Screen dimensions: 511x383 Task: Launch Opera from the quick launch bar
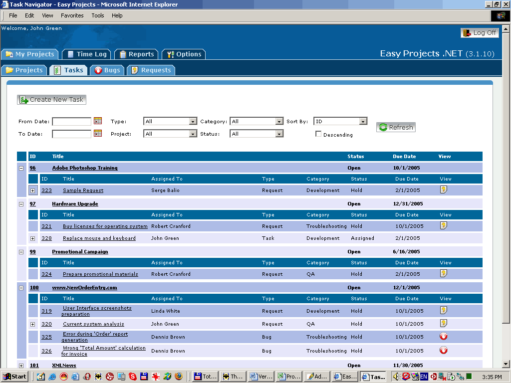[x=87, y=377]
